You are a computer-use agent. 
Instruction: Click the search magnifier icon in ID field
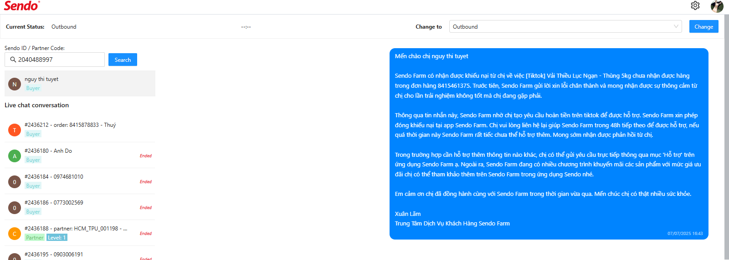point(13,60)
